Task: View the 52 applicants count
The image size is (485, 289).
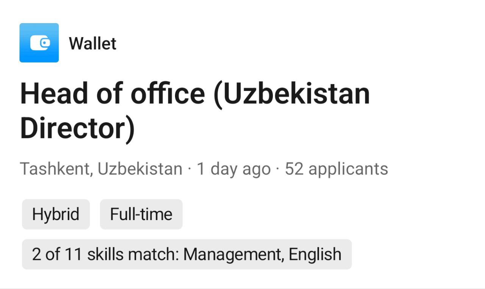Action: pos(336,169)
